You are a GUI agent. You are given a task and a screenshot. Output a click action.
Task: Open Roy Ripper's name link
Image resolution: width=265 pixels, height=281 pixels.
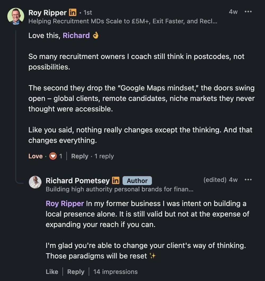coord(47,13)
